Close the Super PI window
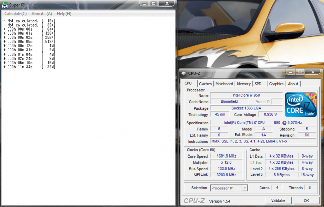Screen dimensions: 324x207 (x=167, y=4)
